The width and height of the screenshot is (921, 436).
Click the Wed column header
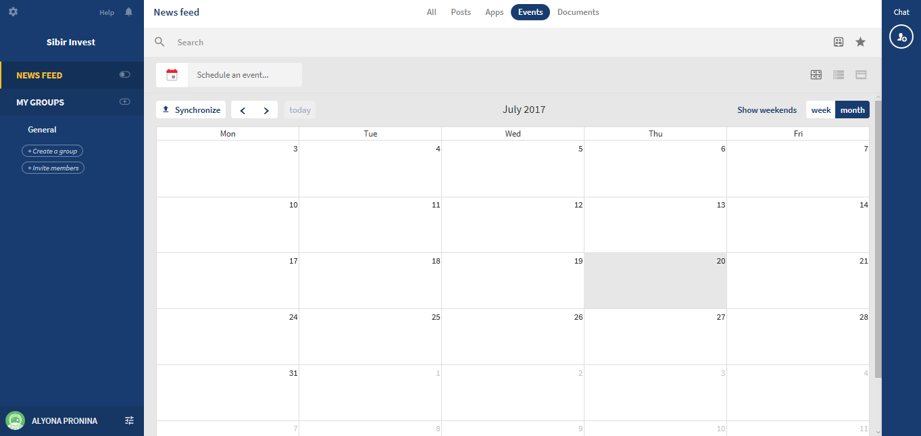click(513, 134)
